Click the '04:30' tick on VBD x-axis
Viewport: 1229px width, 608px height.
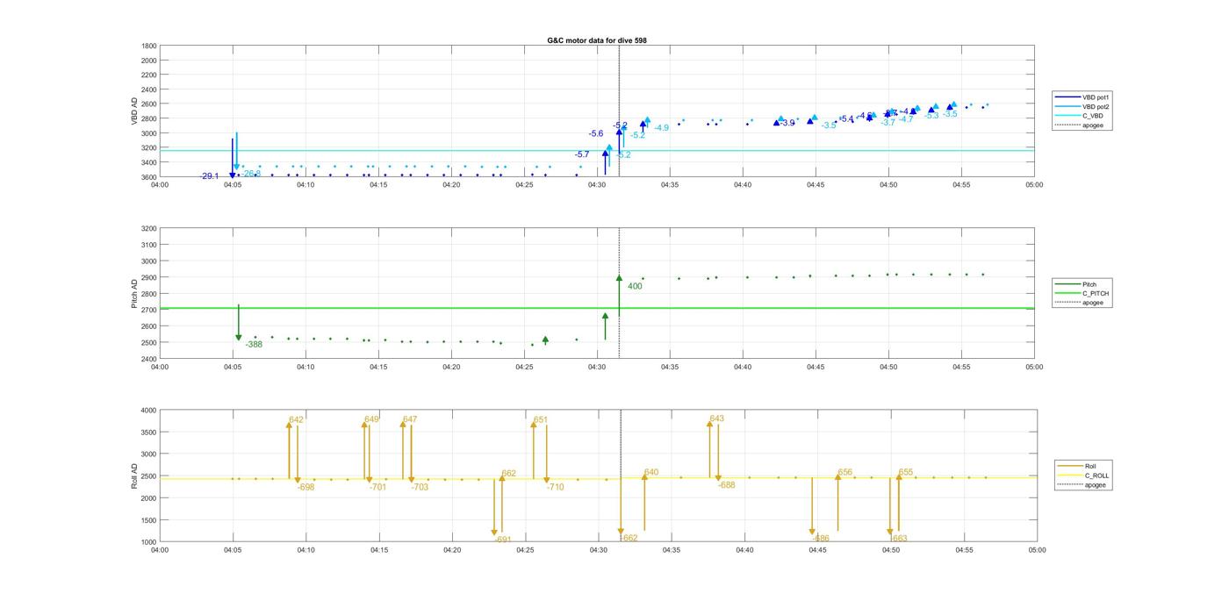[x=597, y=185]
